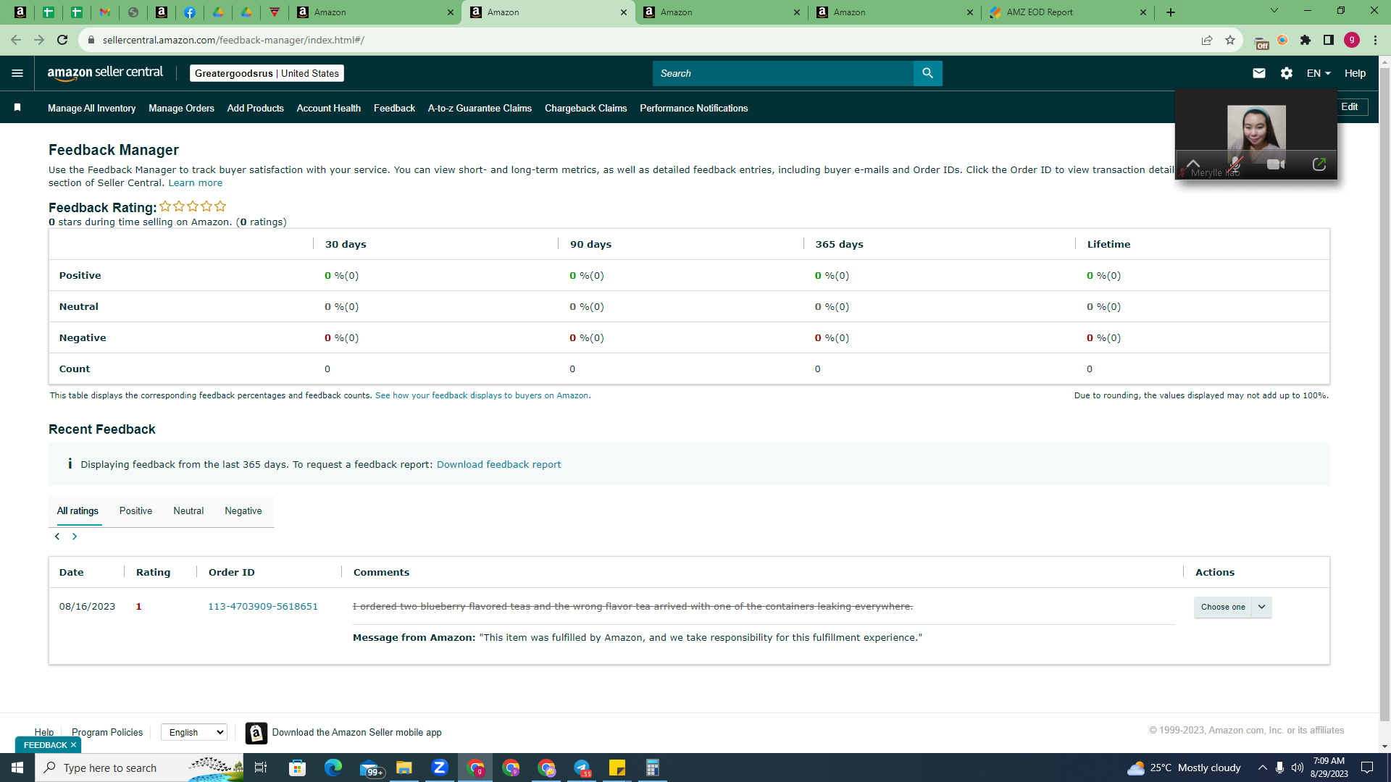This screenshot has height=782, width=1391.
Task: Switch to the Positive feedback tab
Action: 135,511
